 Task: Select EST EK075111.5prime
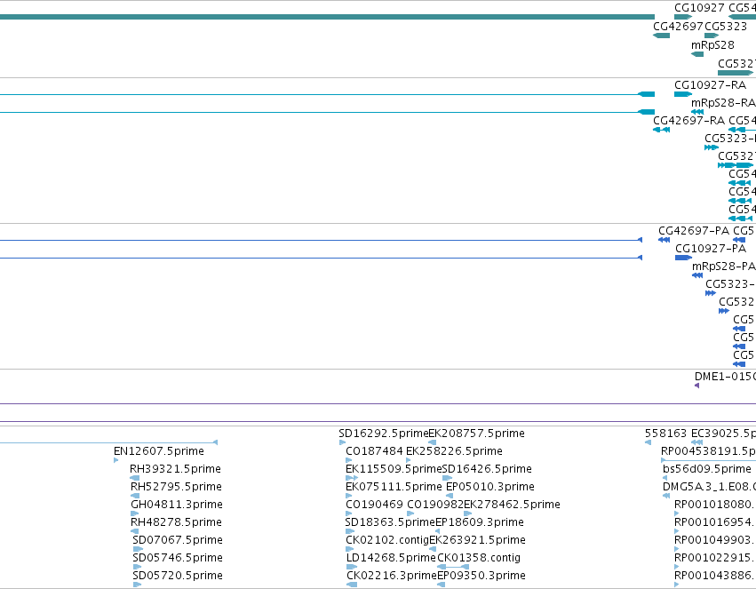394,487
